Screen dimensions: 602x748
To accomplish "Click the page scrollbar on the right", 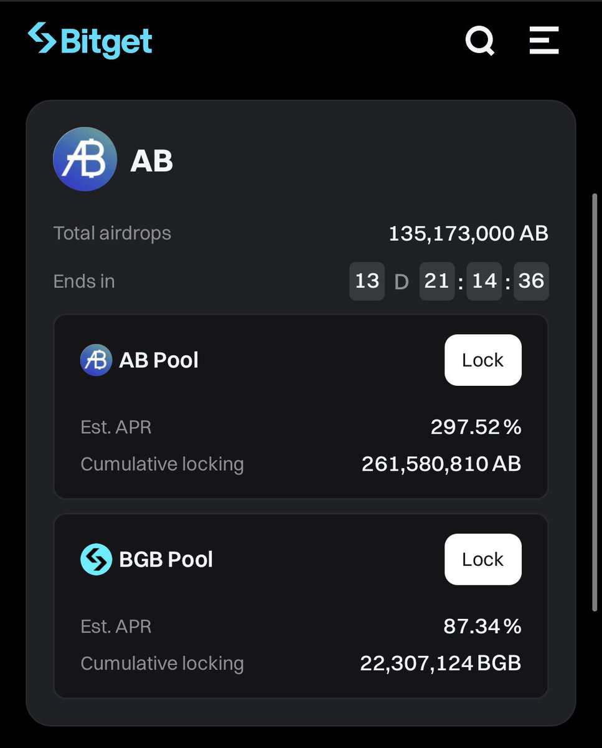I will point(595,402).
